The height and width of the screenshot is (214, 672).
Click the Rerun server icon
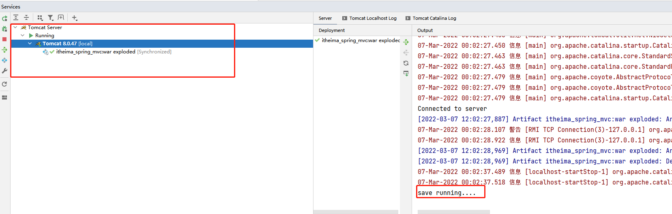click(4, 18)
